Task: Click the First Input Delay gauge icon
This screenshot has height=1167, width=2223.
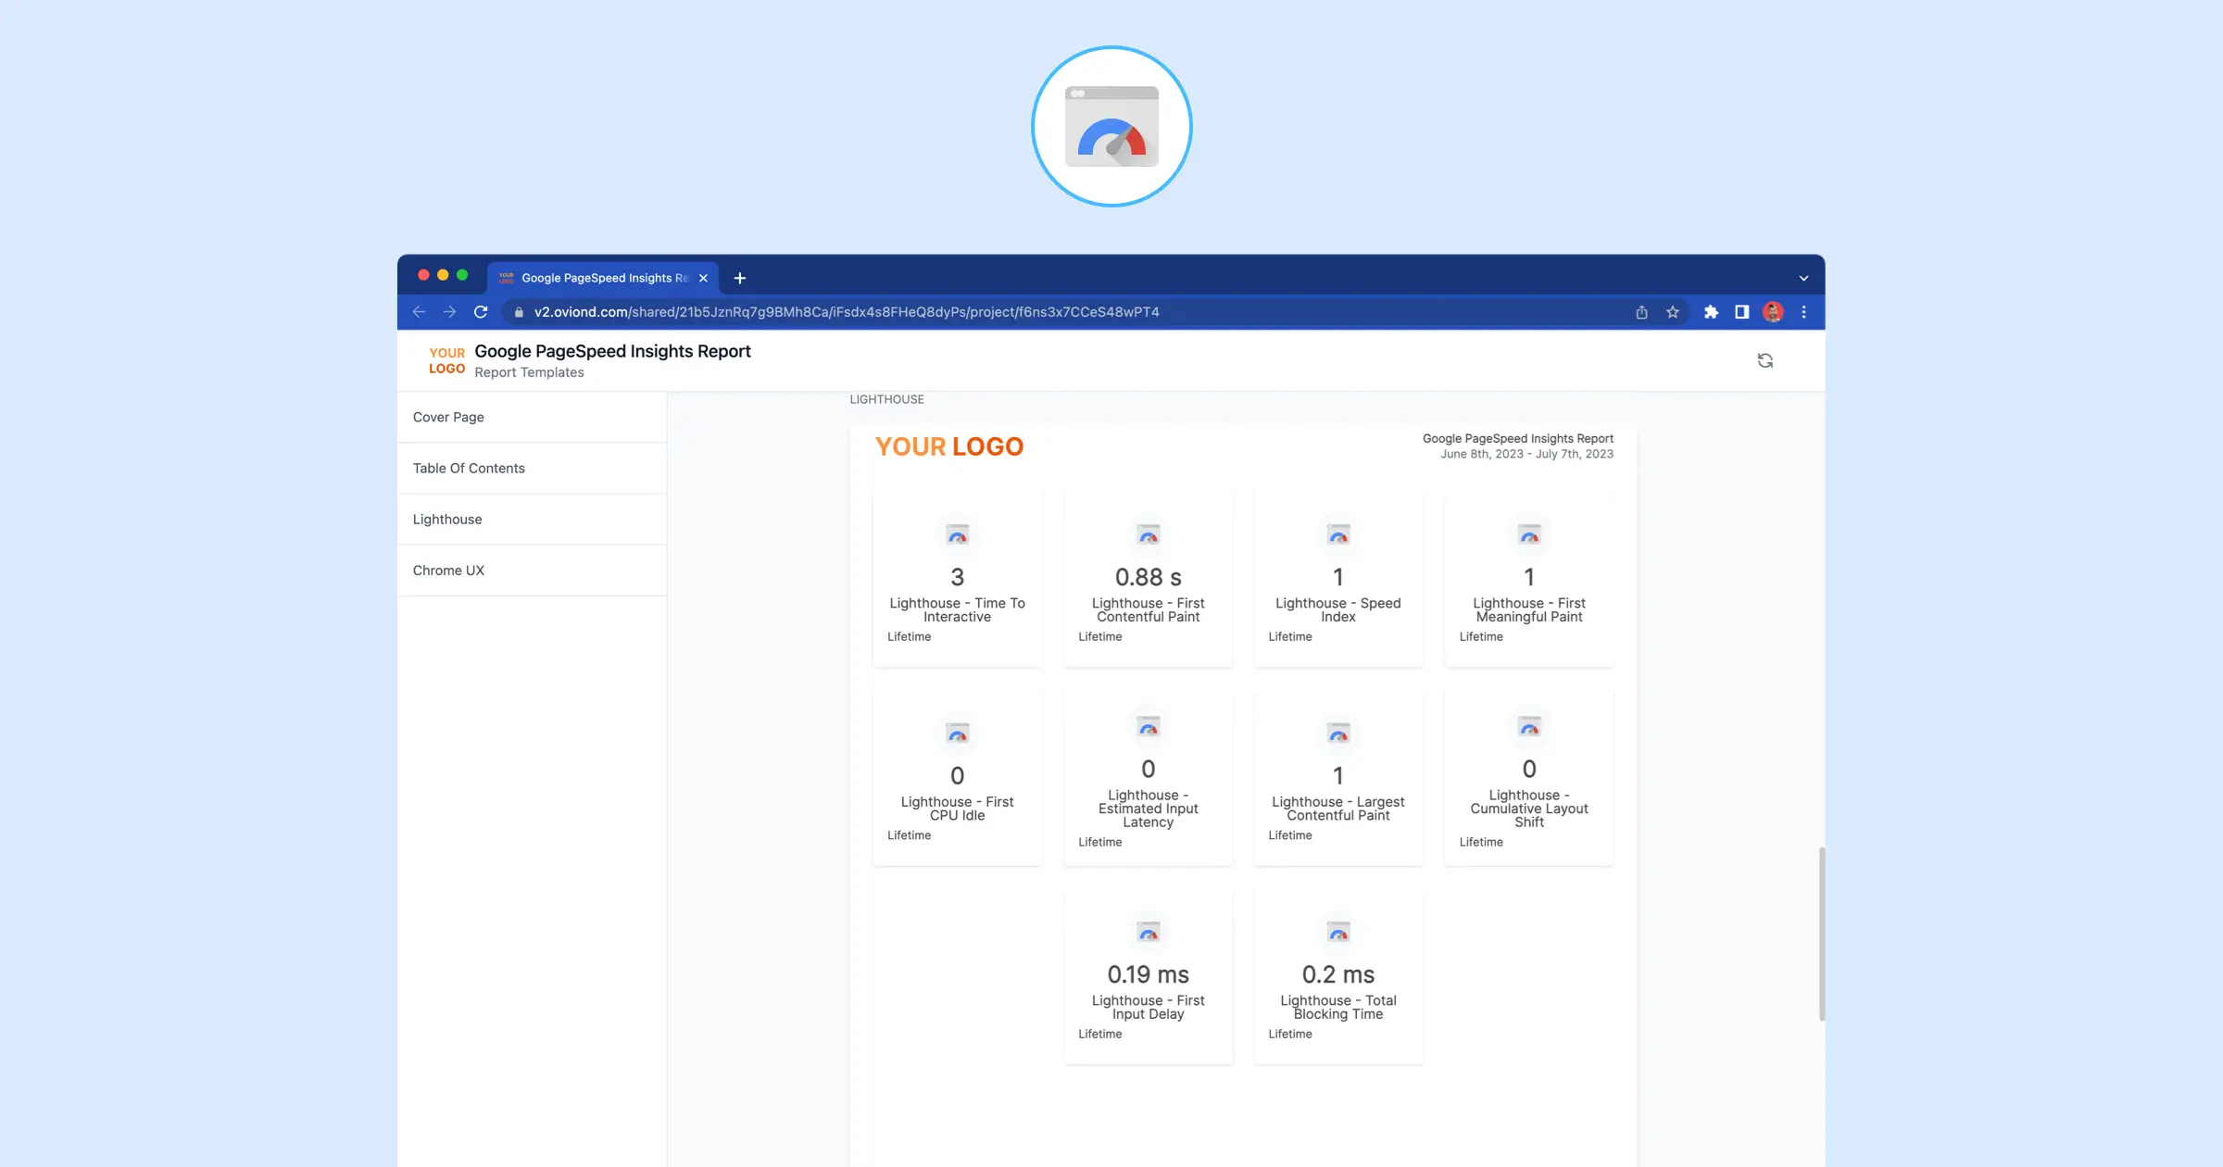Action: coord(1148,933)
